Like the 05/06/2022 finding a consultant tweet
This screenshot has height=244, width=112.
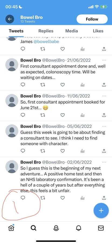(x=62, y=151)
